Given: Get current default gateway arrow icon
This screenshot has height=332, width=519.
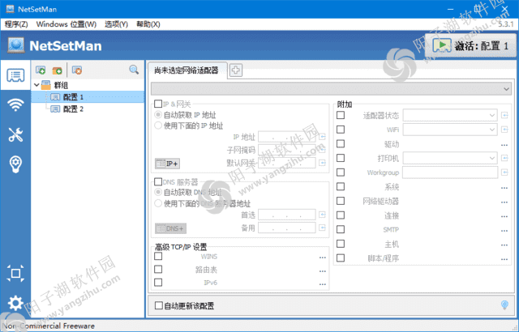Looking at the screenshot, I should tap(322, 163).
